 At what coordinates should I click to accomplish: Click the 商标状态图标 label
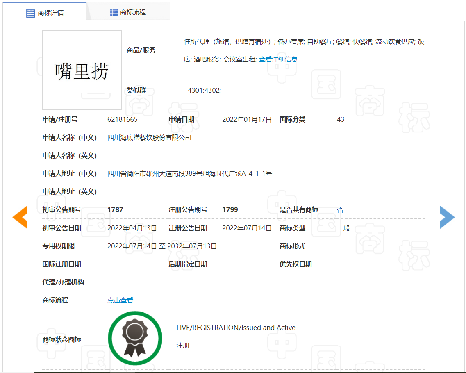coord(62,339)
